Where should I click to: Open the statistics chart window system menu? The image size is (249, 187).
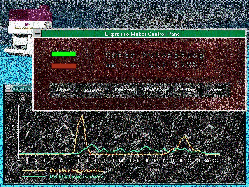pyautogui.click(x=8, y=89)
